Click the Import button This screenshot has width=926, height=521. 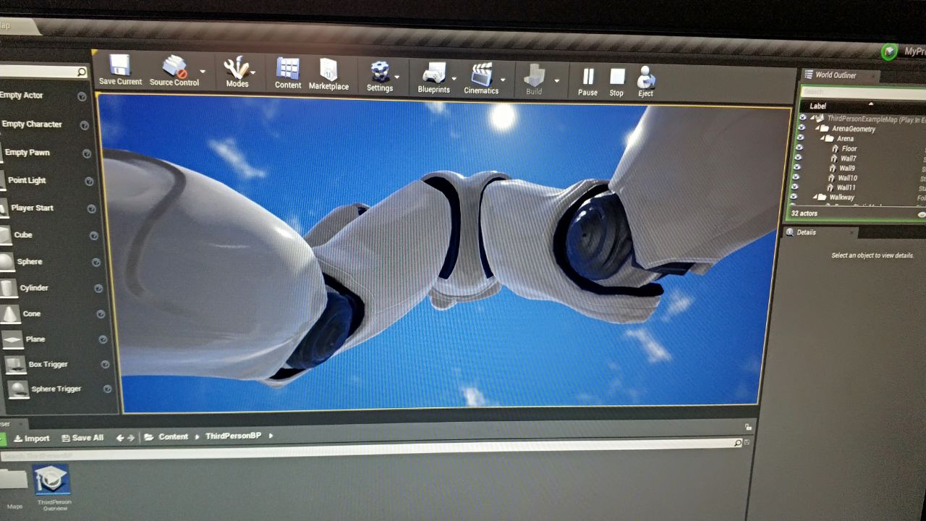pyautogui.click(x=31, y=438)
